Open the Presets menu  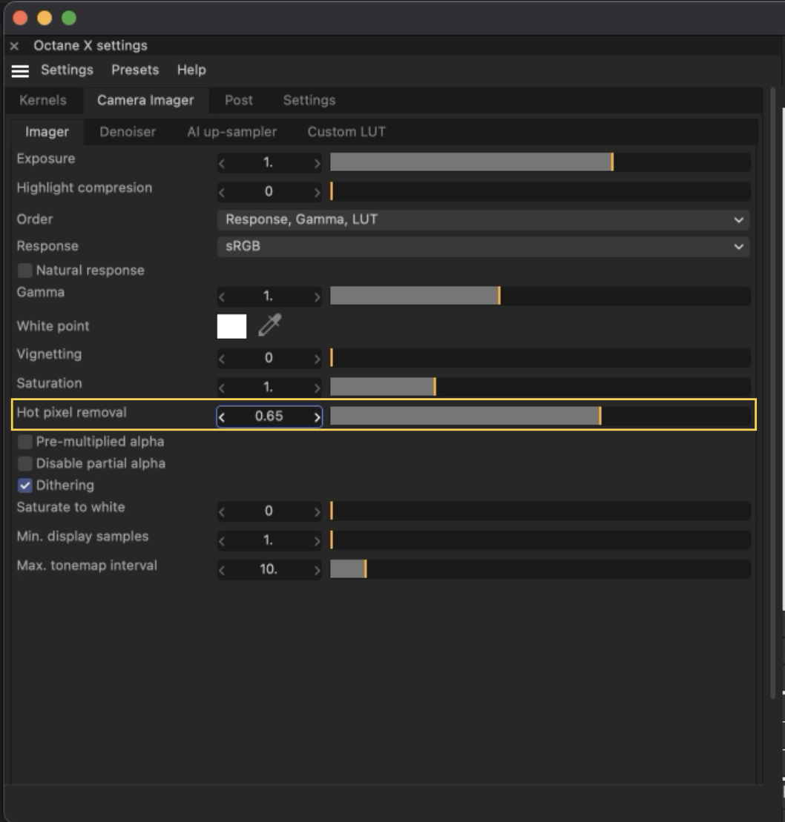point(135,70)
